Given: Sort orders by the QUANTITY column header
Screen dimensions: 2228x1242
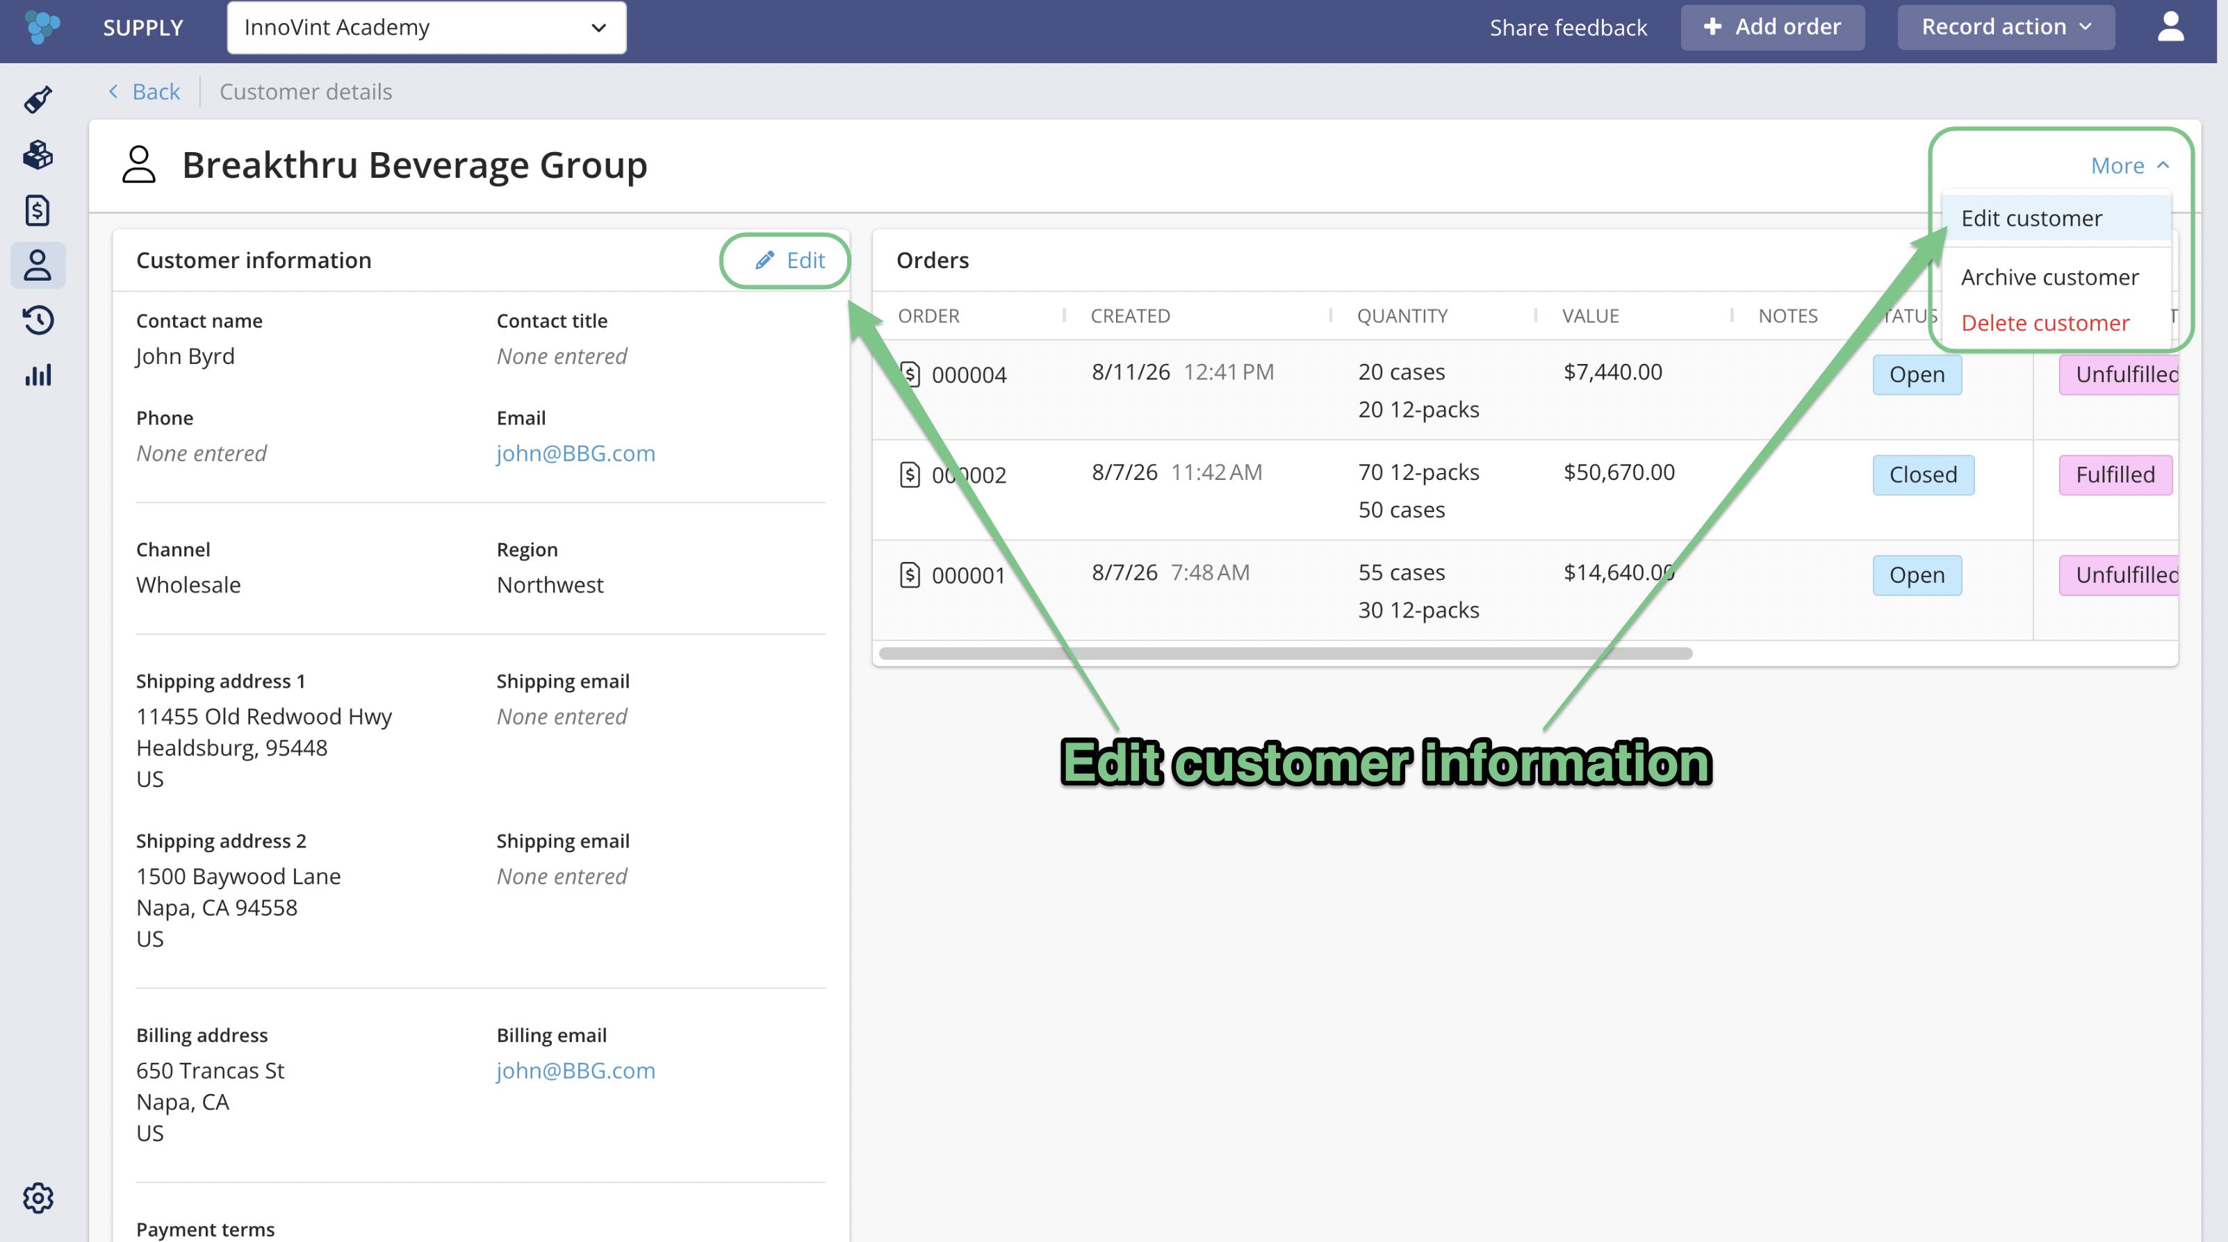Looking at the screenshot, I should tap(1402, 315).
